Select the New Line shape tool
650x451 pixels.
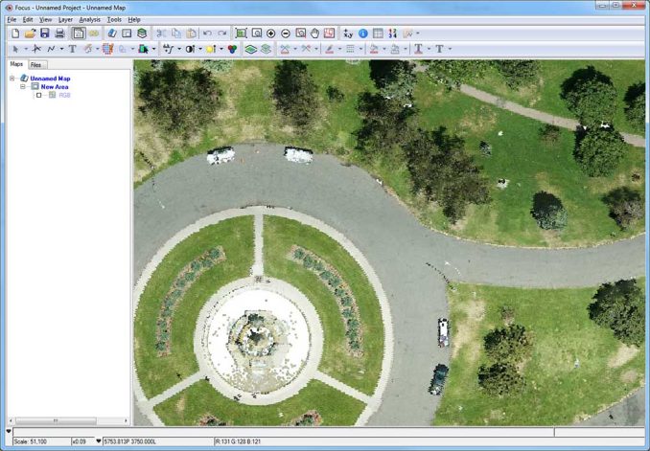52,49
